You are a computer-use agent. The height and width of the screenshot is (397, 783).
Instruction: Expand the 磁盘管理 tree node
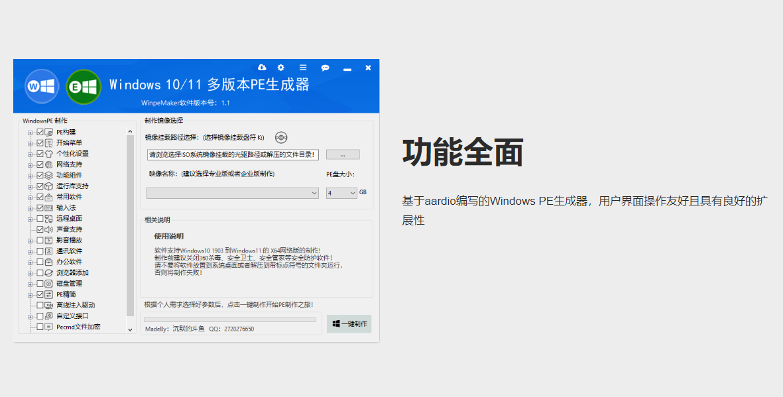point(30,284)
